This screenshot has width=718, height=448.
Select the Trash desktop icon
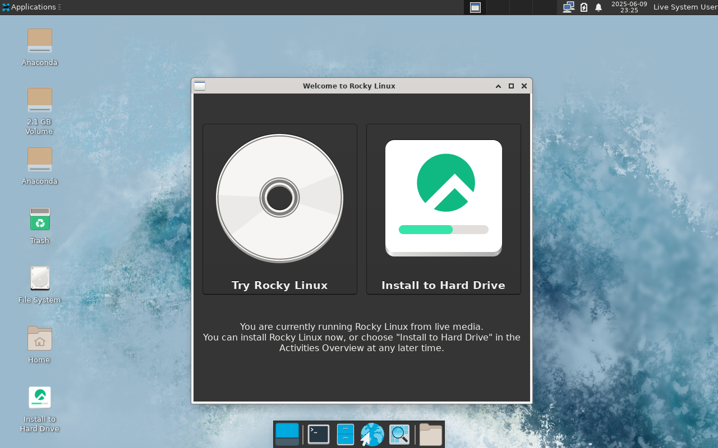click(40, 226)
